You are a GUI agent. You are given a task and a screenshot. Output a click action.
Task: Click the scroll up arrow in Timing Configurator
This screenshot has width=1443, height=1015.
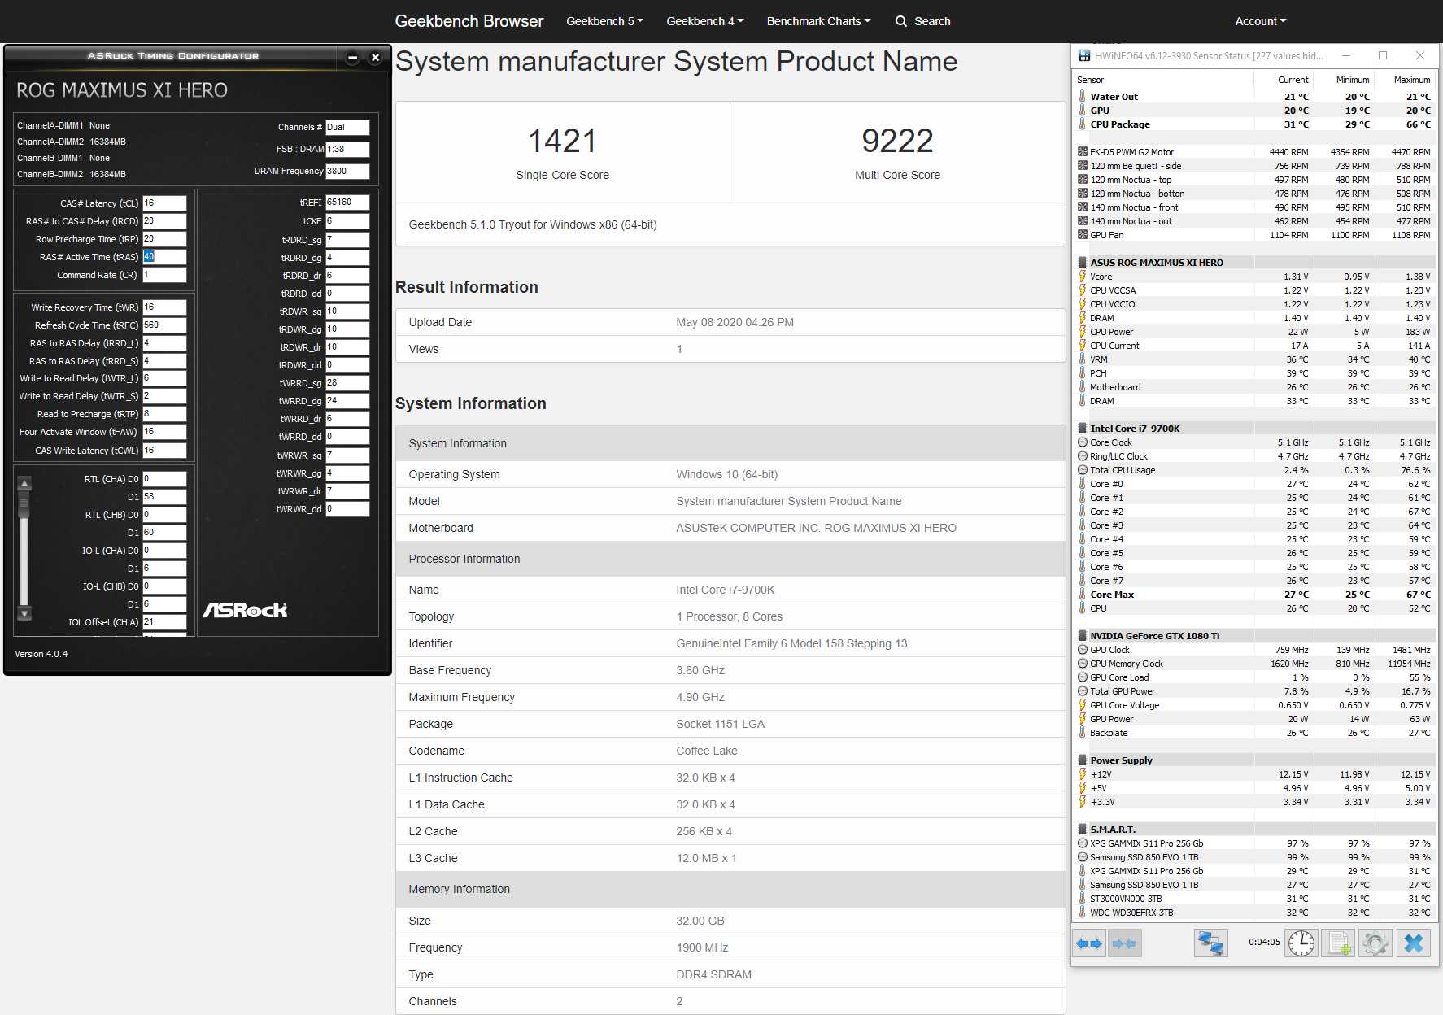(x=24, y=483)
